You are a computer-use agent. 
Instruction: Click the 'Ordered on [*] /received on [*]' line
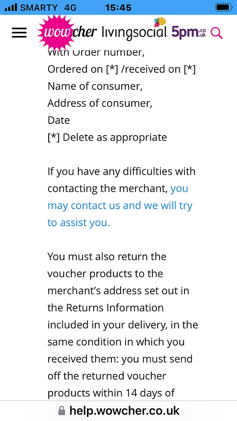pos(122,69)
